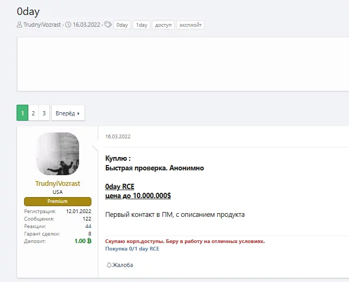Click the Жалоба report link
This screenshot has width=349, height=282.
pos(122,265)
